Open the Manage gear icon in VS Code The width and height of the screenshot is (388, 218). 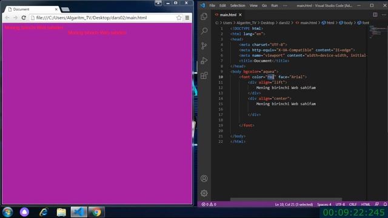tap(204, 193)
